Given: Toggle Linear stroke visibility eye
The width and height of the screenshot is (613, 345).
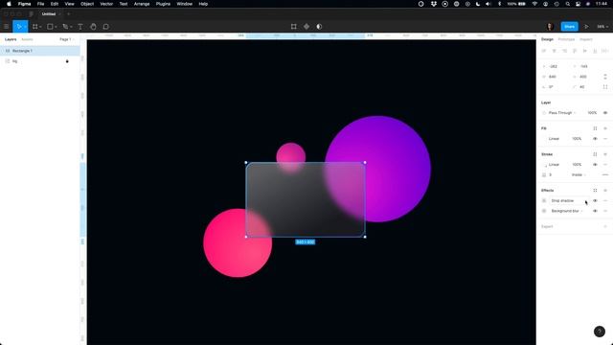Looking at the screenshot, I should 595,164.
